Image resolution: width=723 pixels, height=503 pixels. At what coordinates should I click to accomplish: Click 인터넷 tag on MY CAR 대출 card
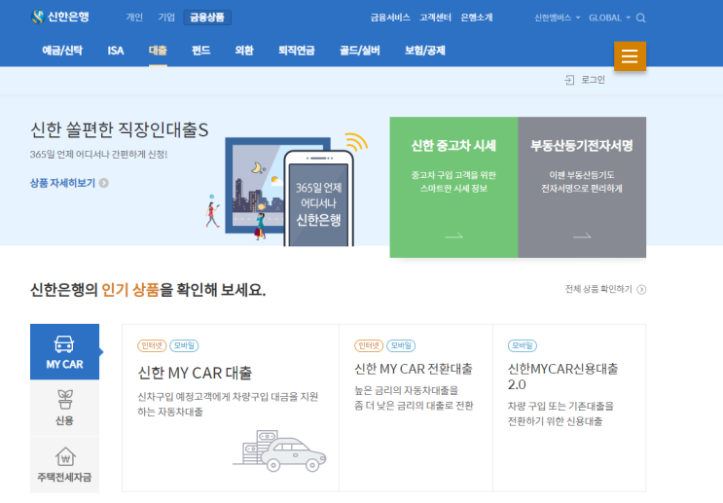(152, 345)
